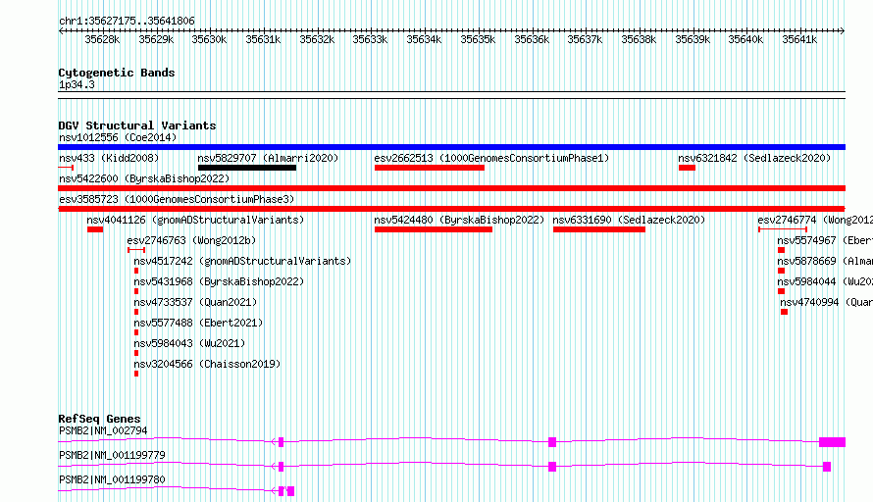Click the 35630k ruler position label
Image resolution: width=873 pixels, height=502 pixels.
(209, 39)
